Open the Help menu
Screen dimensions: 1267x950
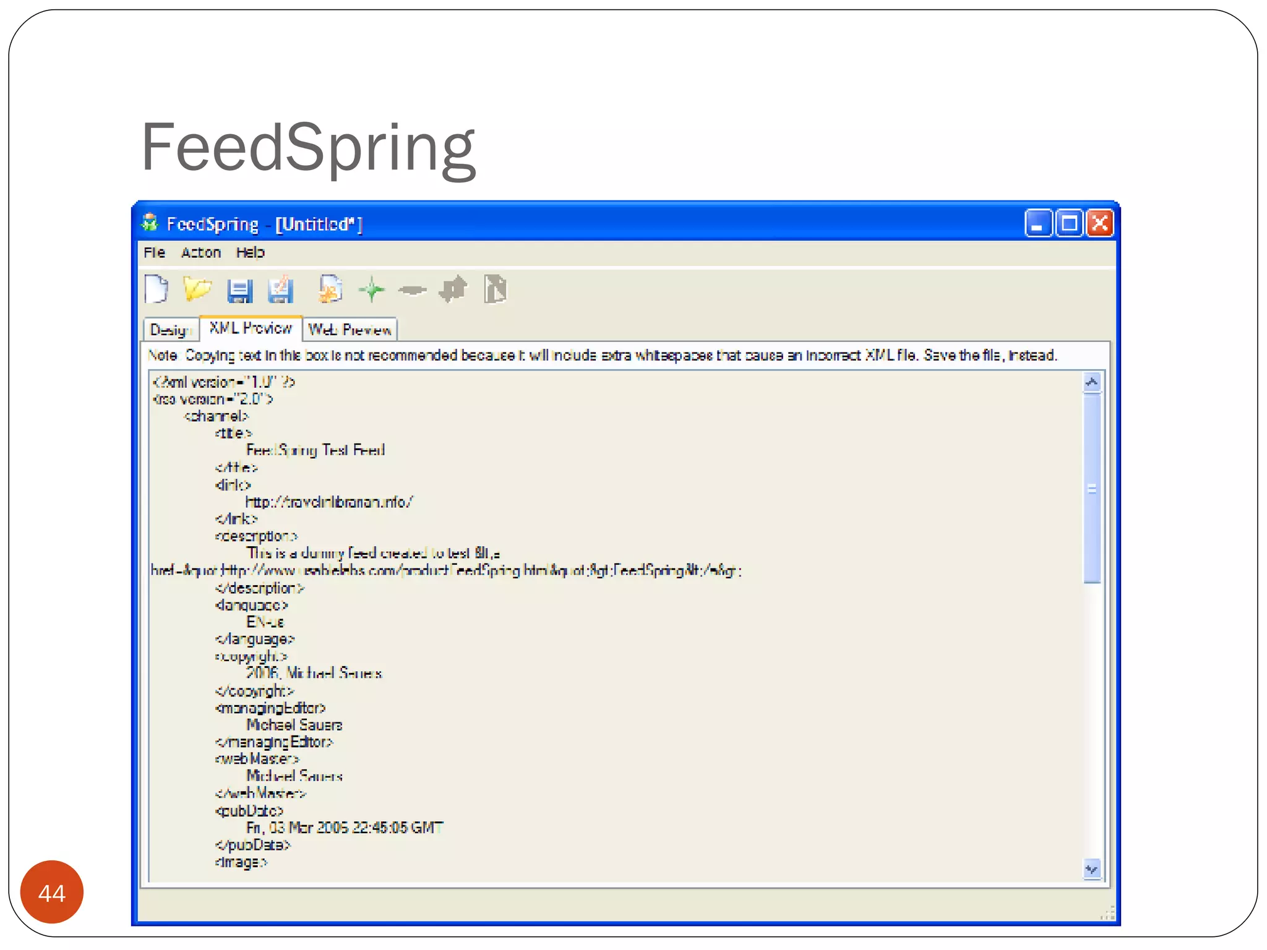click(250, 252)
